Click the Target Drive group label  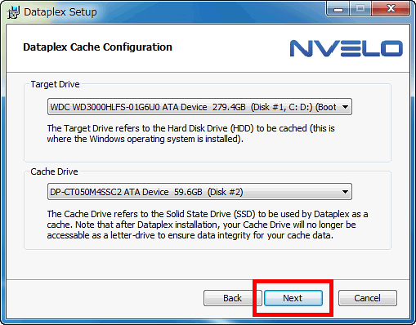(x=55, y=84)
